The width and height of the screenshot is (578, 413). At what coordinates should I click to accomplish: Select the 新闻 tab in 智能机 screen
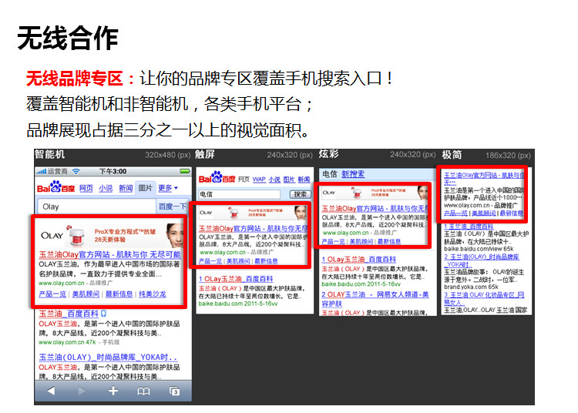pyautogui.click(x=126, y=188)
